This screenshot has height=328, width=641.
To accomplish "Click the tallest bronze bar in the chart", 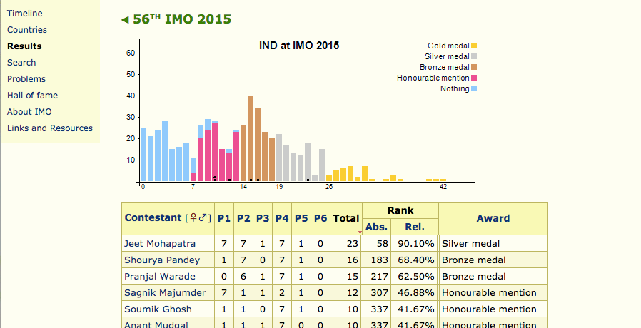I will click(x=251, y=138).
